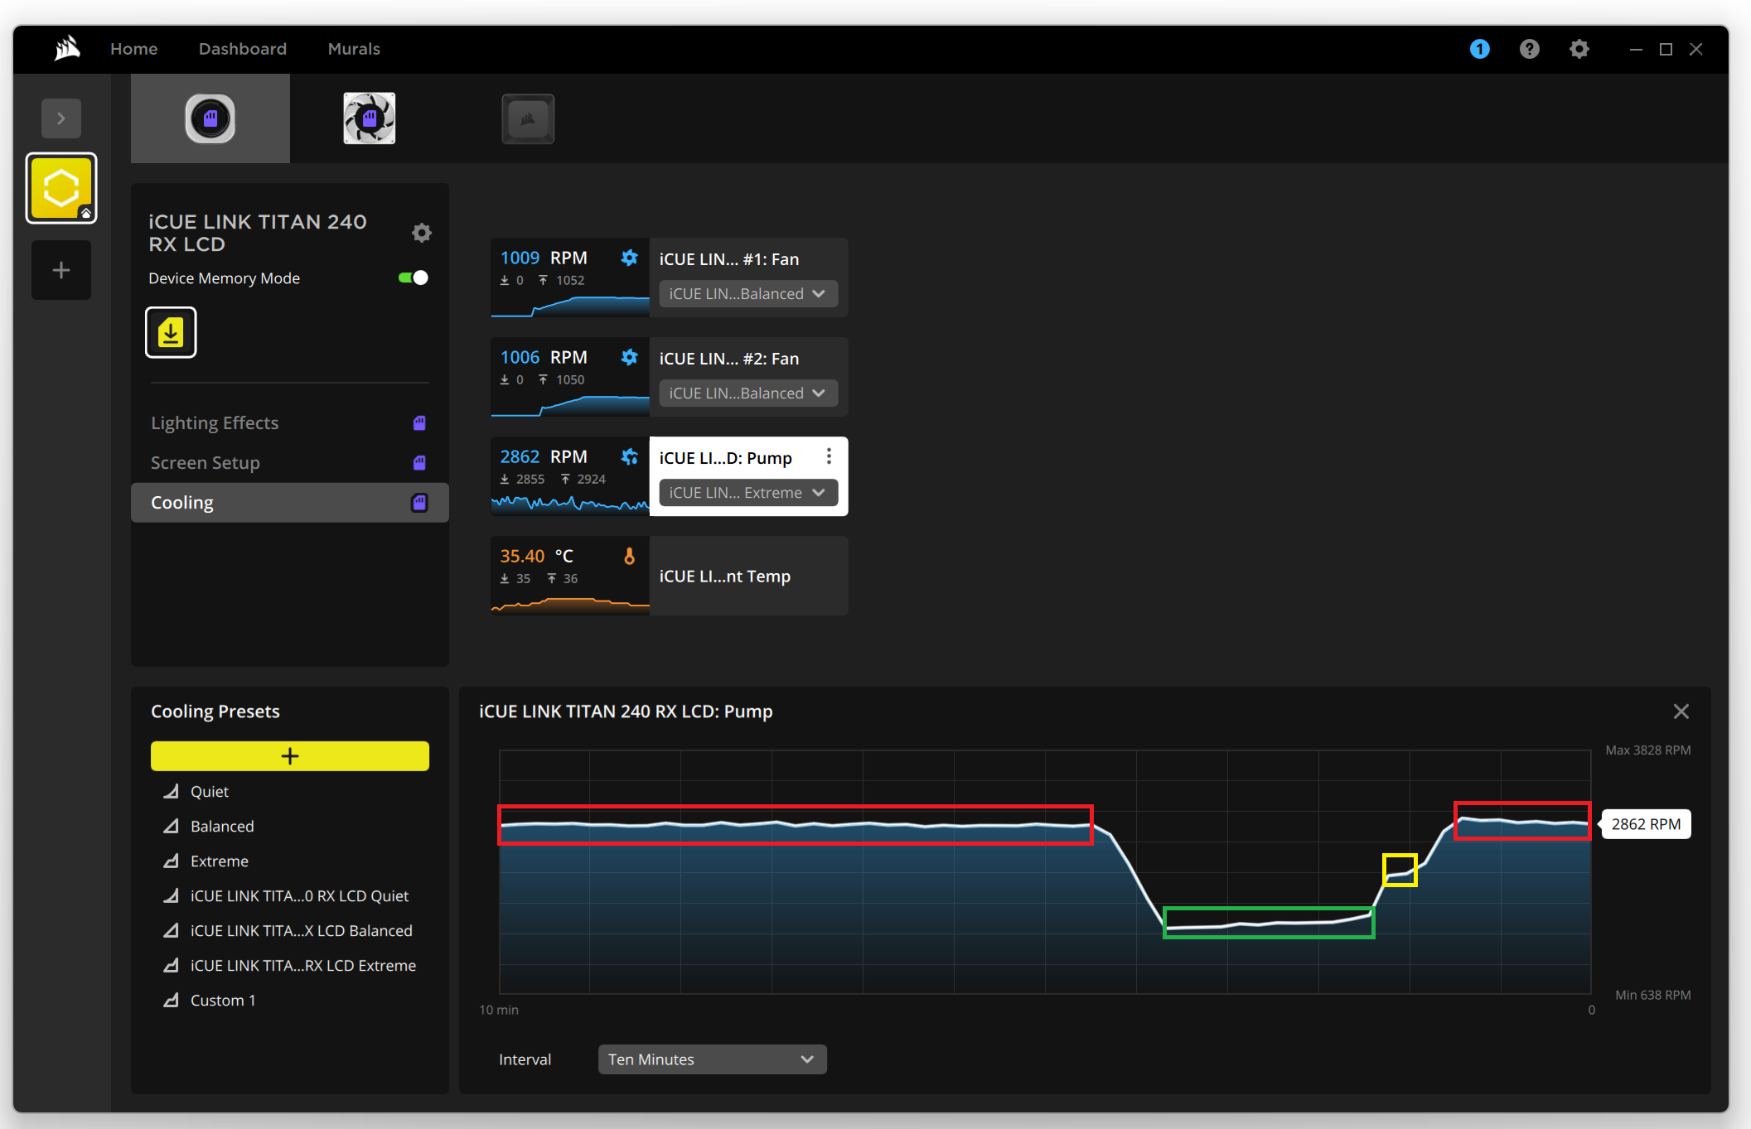
Task: Open the iCUE settings gear in title bar
Action: (1579, 49)
